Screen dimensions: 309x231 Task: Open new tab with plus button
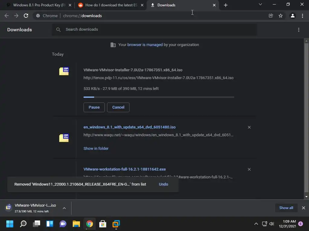click(x=226, y=5)
